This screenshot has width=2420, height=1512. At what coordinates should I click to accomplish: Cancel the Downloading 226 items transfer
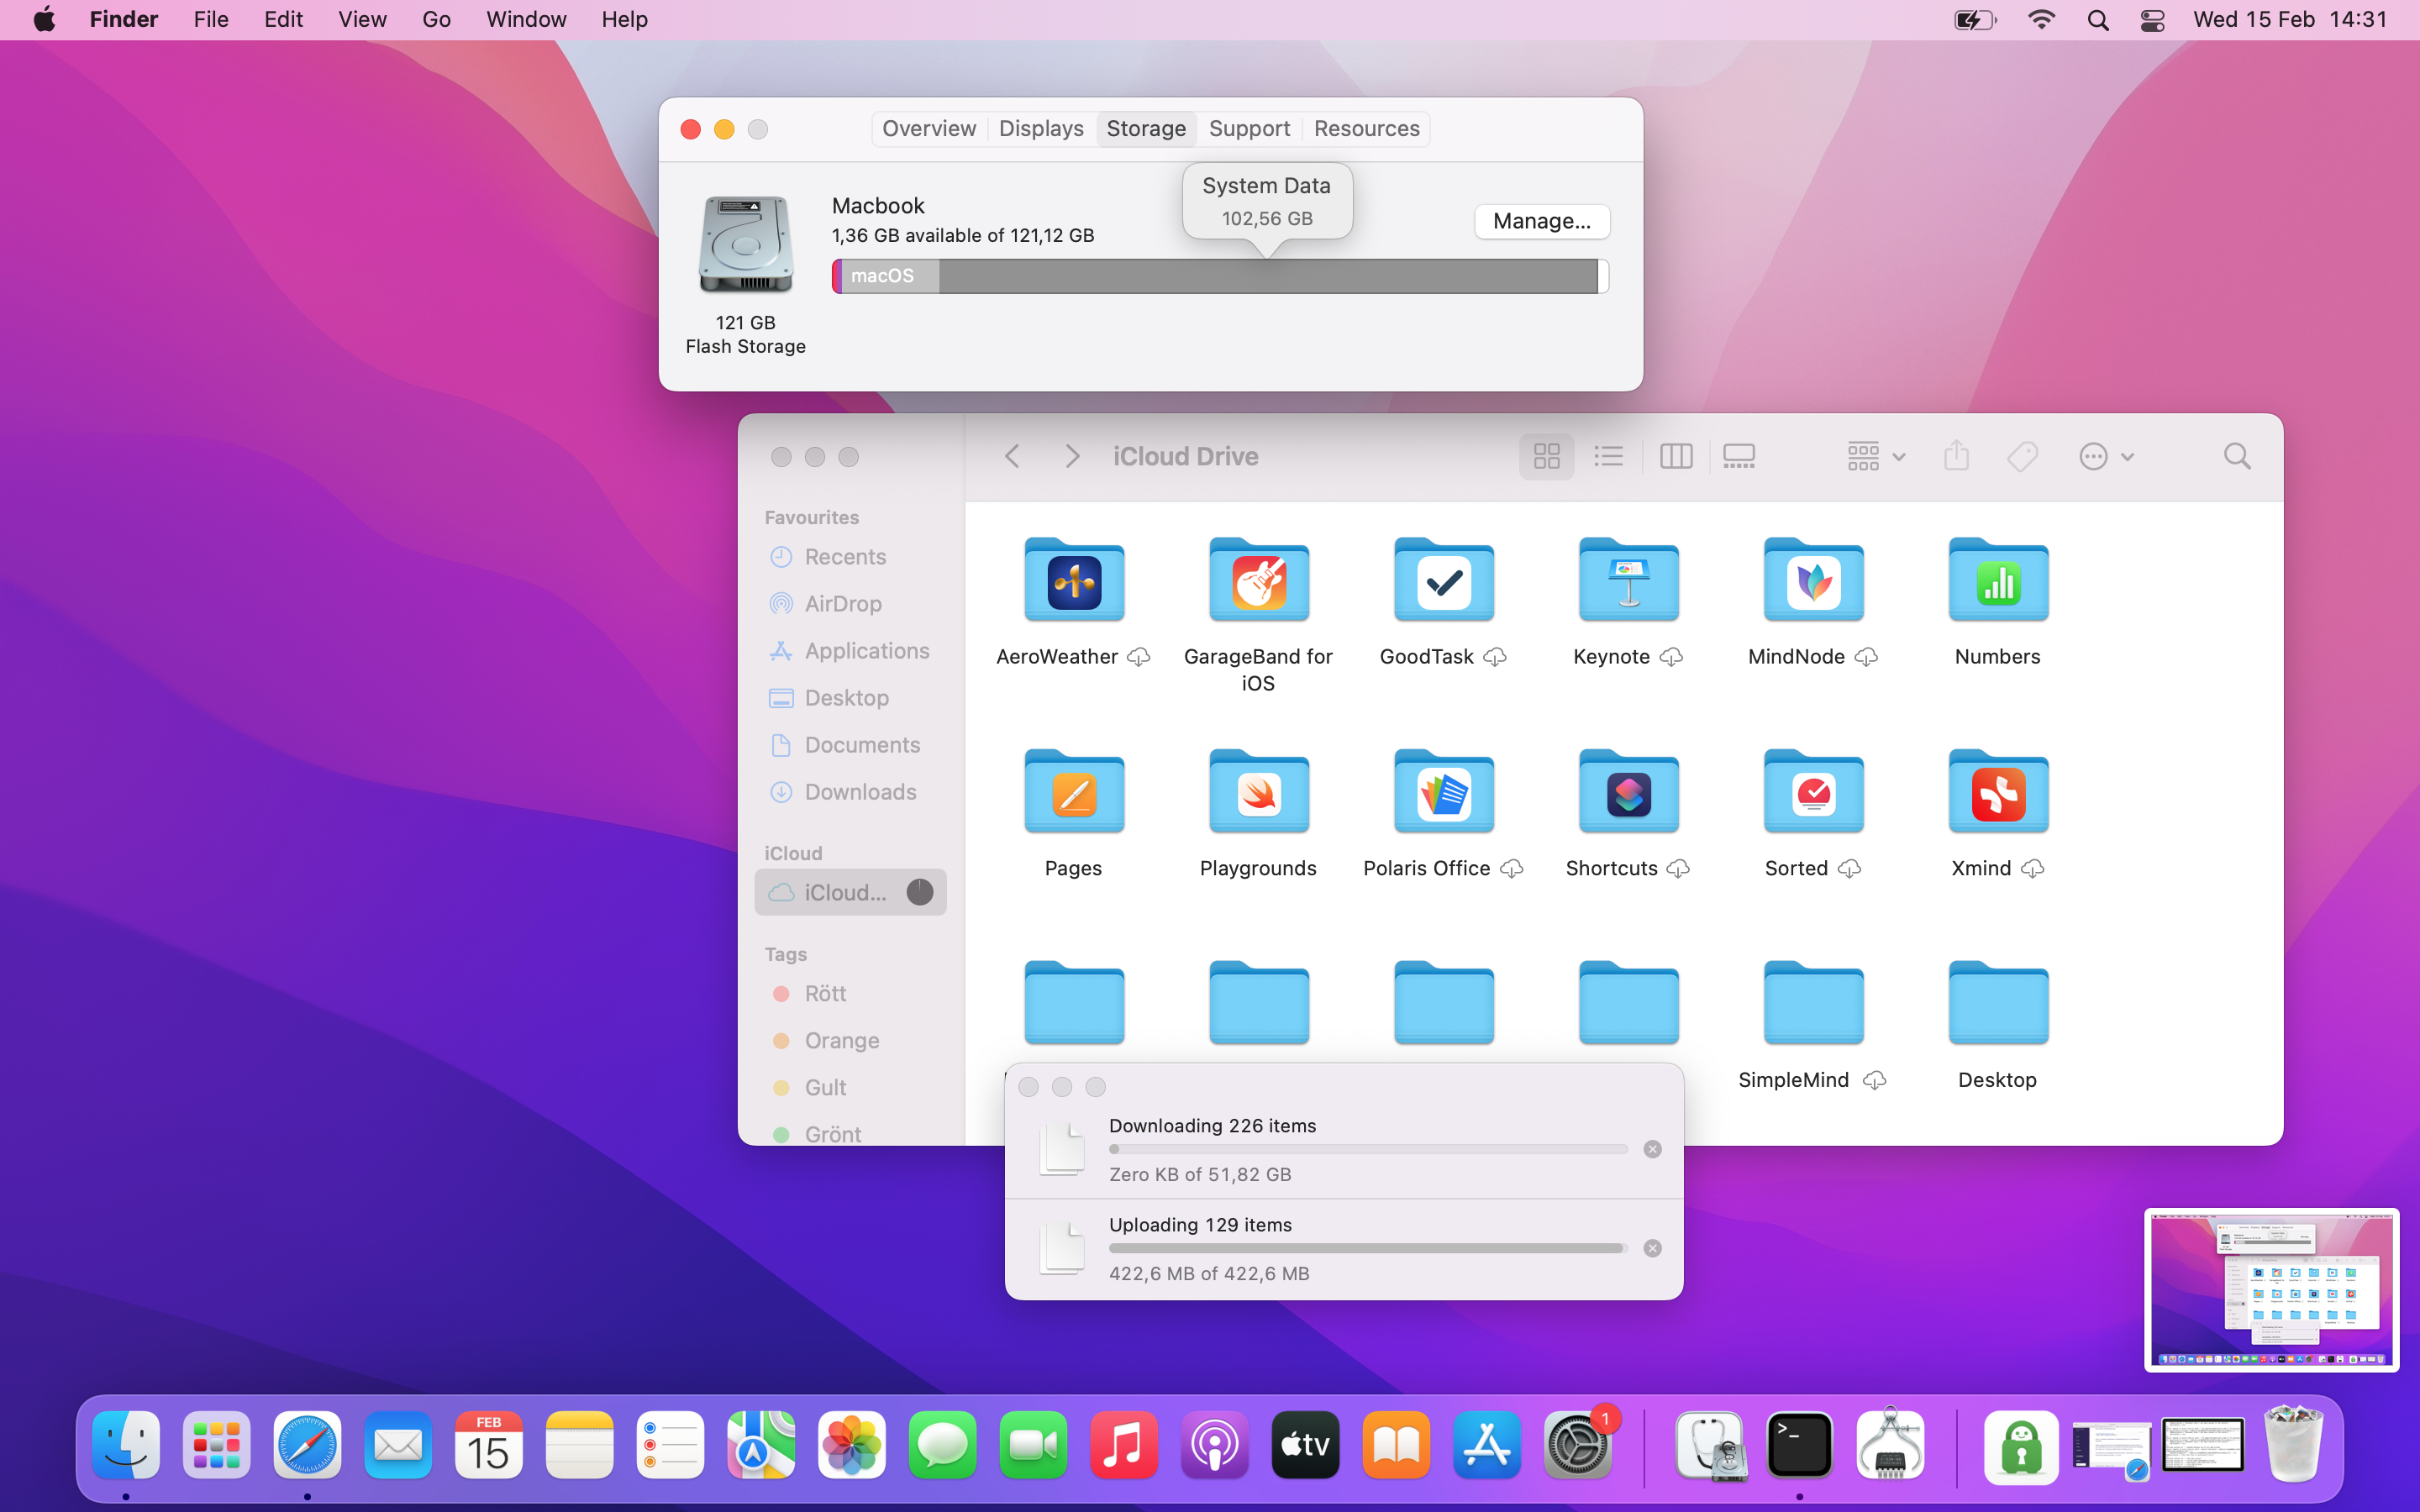coord(1652,1149)
